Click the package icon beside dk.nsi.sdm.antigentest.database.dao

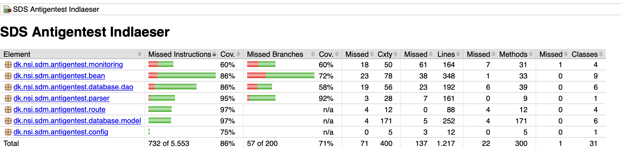pos(8,87)
